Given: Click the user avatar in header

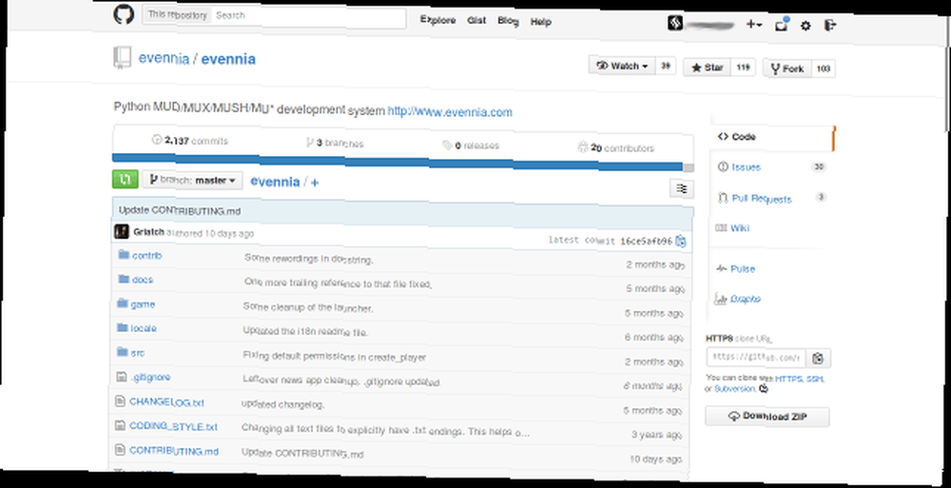Looking at the screenshot, I should coord(675,23).
